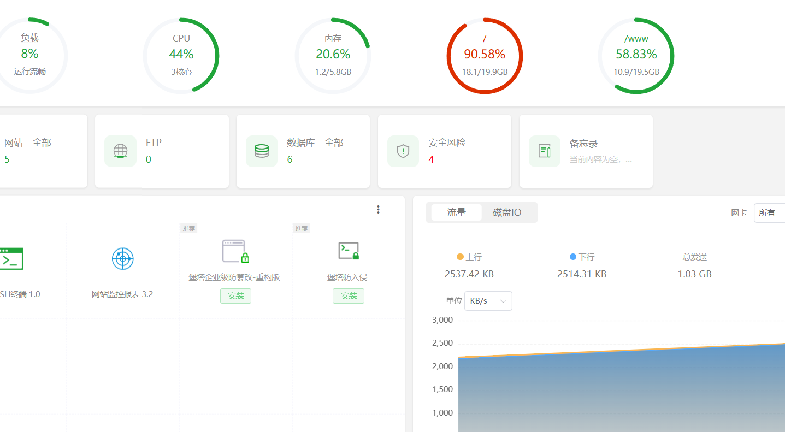785x432 pixels.
Task: Open the memo notepad icon
Action: (545, 151)
